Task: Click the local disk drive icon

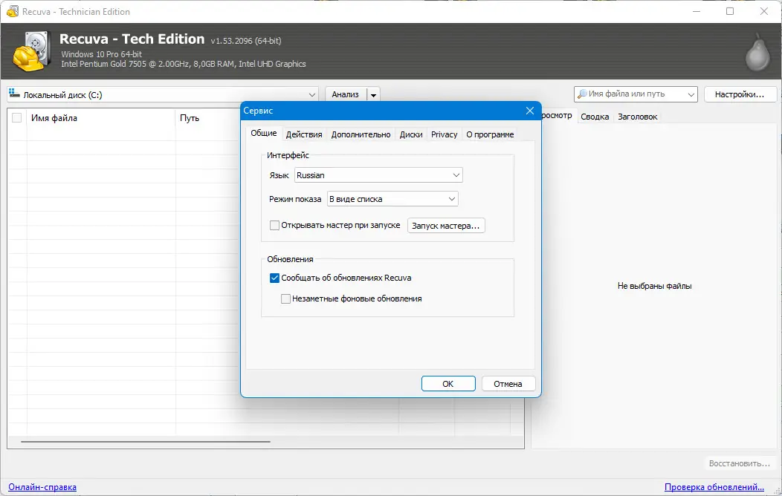Action: coord(14,94)
